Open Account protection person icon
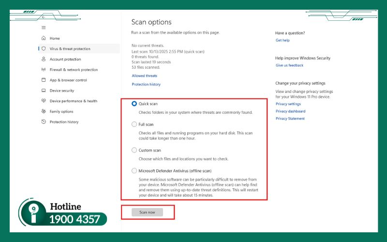 click(x=44, y=59)
